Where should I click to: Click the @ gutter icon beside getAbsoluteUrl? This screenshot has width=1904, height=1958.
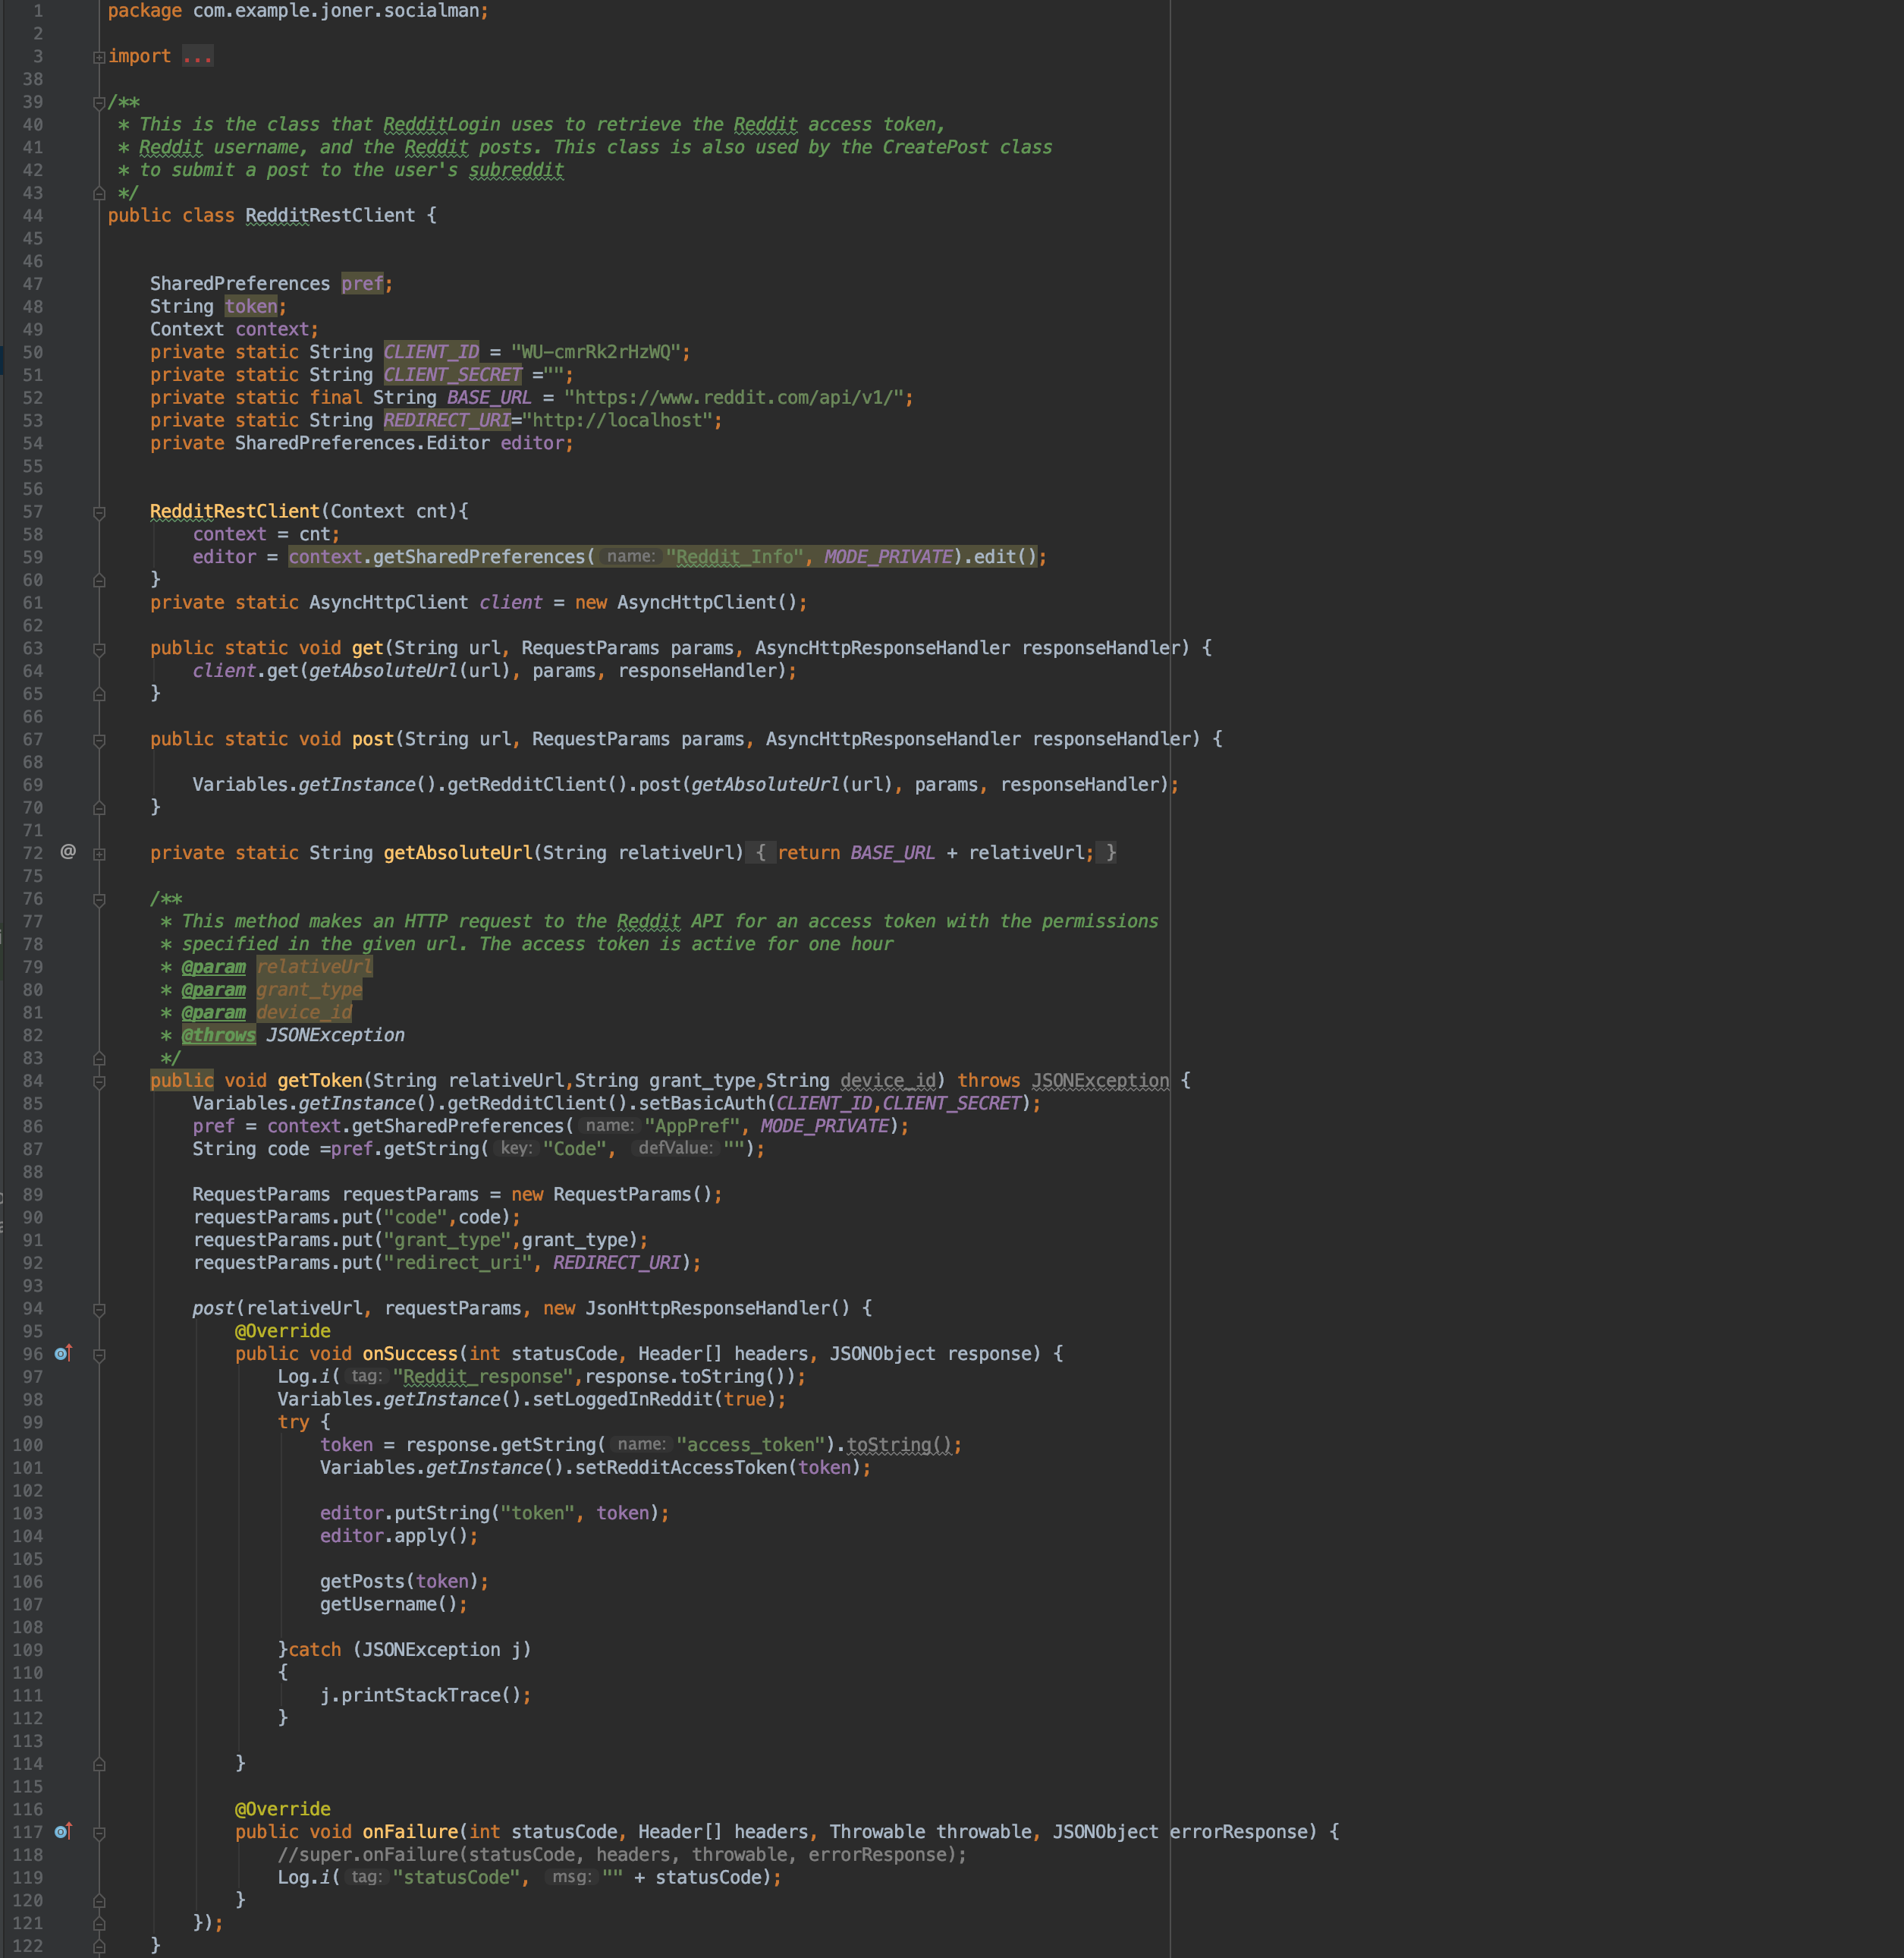click(x=68, y=852)
